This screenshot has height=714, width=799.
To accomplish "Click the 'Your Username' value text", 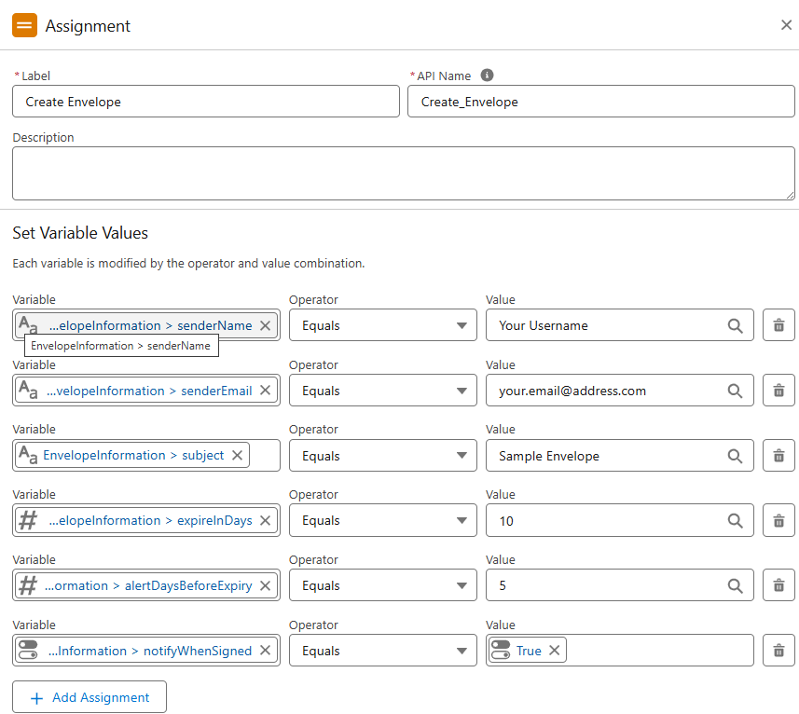I will pyautogui.click(x=544, y=325).
